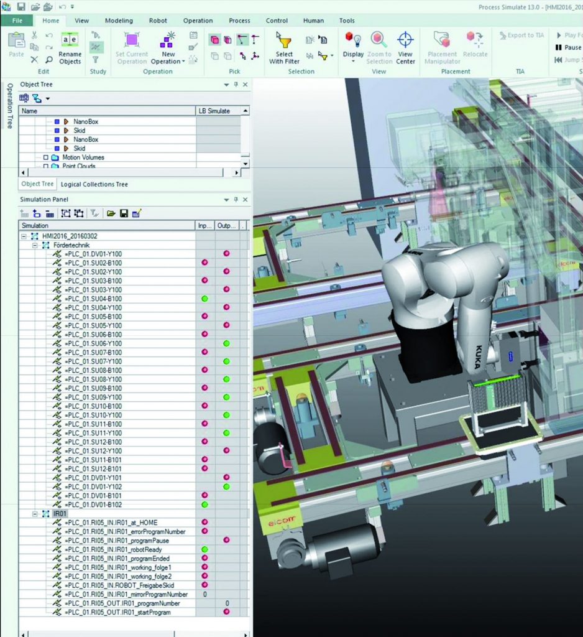Toggle the robotReady input signal
The image size is (583, 637).
pyautogui.click(x=204, y=549)
